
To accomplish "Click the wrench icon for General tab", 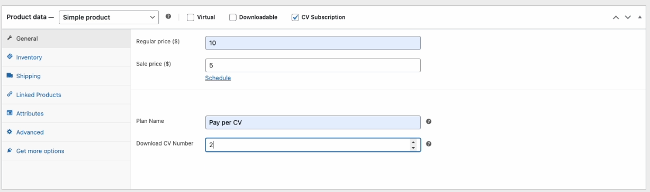I will (10, 39).
